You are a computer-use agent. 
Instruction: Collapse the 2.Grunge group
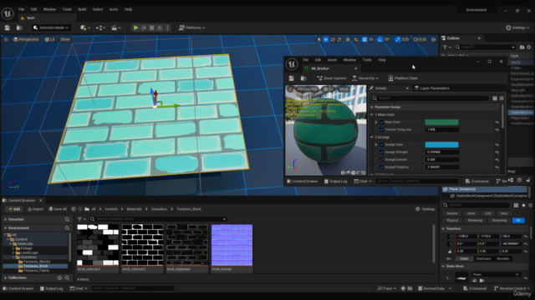point(372,137)
